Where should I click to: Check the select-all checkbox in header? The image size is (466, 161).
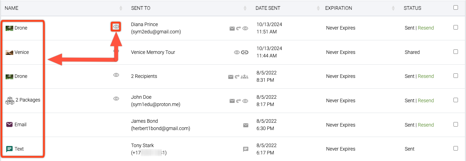pyautogui.click(x=456, y=8)
